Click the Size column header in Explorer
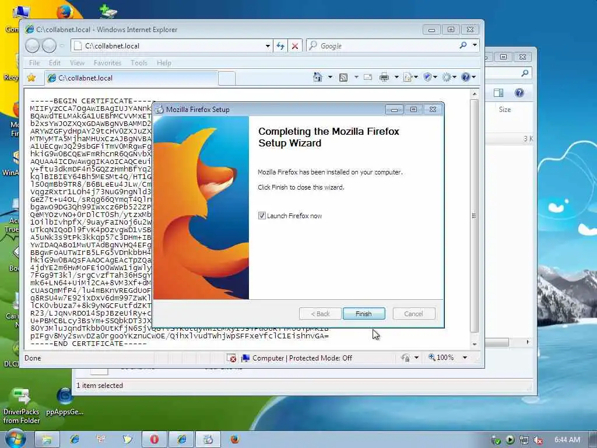This screenshot has width=597, height=448. (505, 109)
